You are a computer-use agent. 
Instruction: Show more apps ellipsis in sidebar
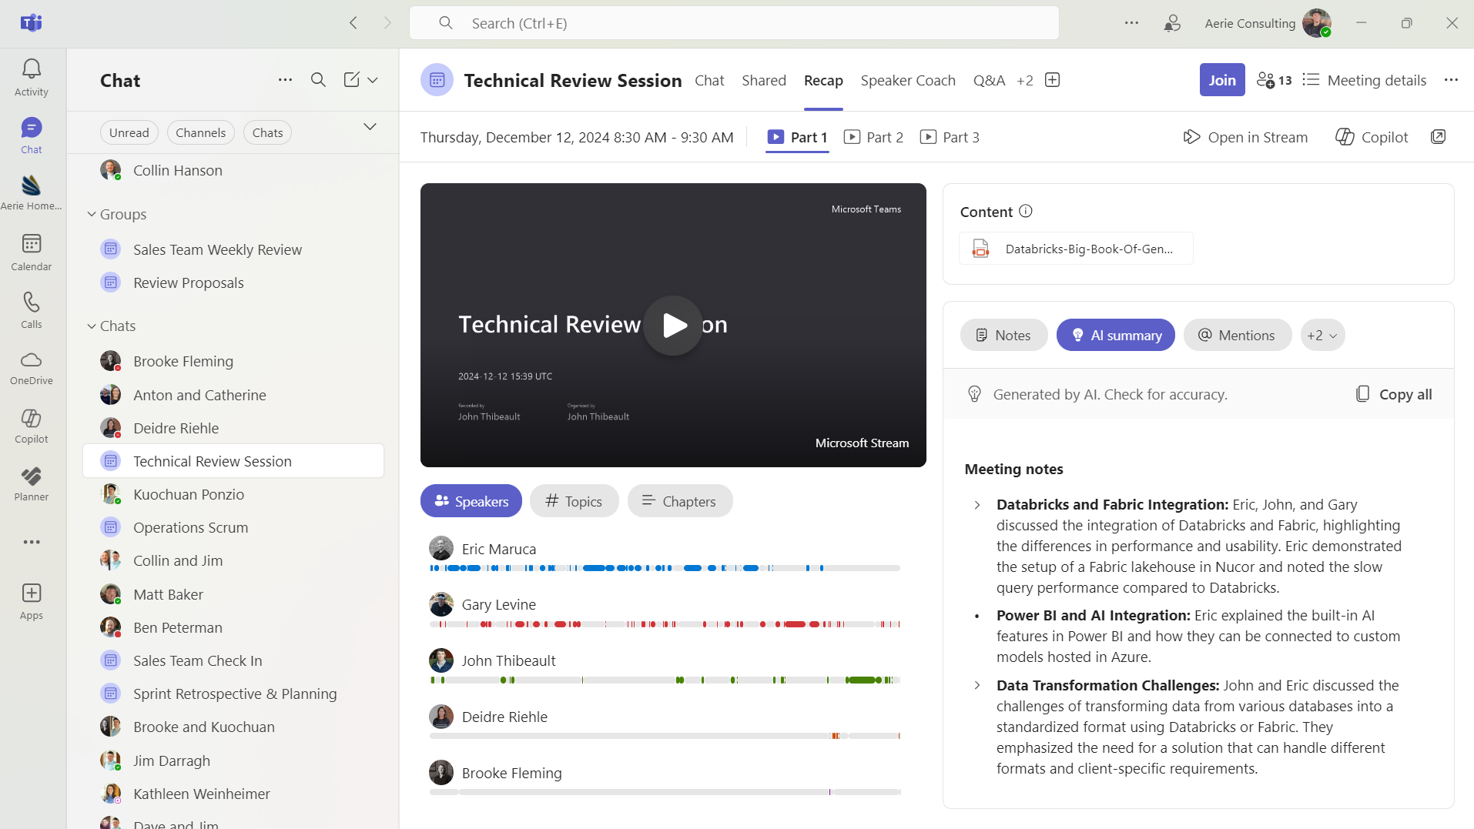point(32,542)
